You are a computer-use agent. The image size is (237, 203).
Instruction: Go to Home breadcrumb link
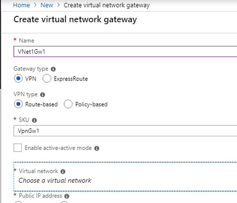[22, 5]
